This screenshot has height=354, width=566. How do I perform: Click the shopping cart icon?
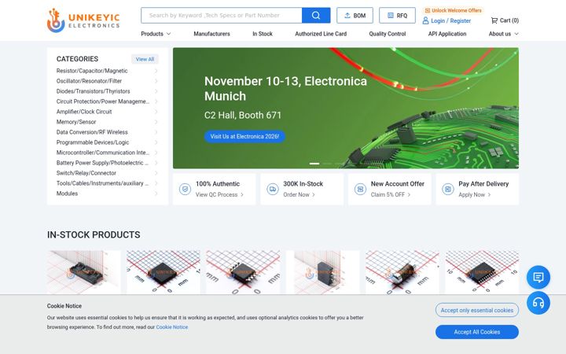(494, 20)
